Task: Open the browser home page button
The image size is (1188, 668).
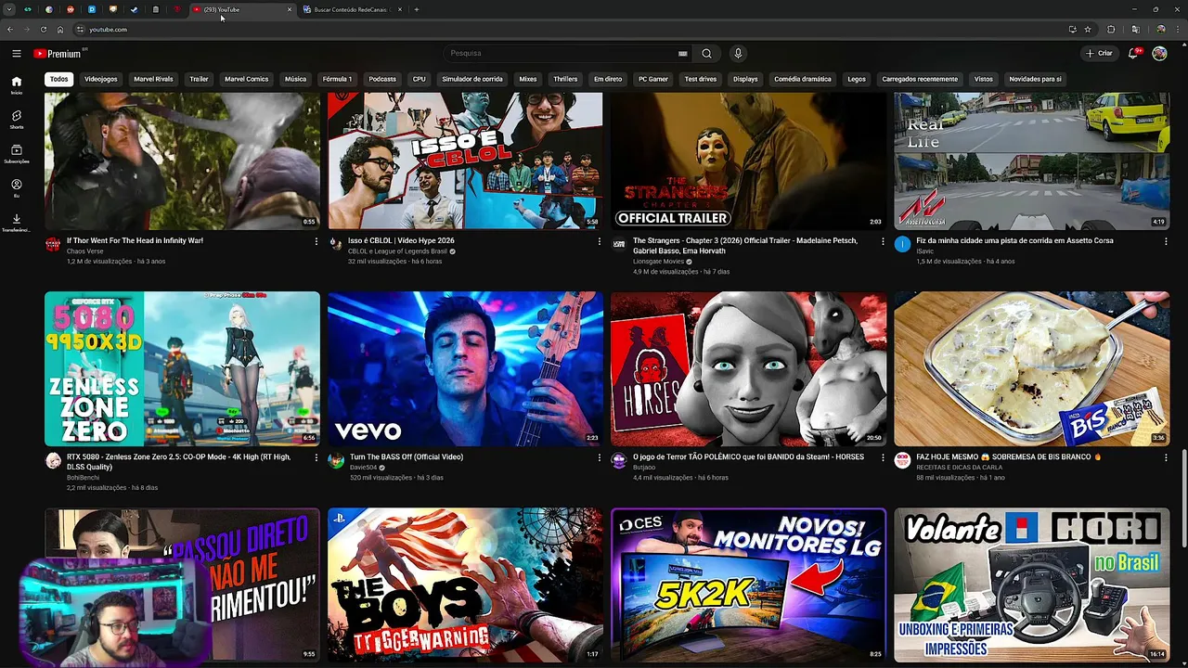Action: click(x=60, y=30)
